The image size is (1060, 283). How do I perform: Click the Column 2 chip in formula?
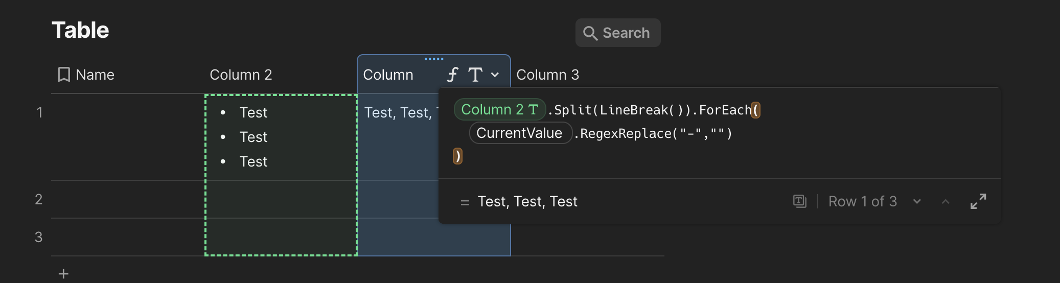(x=499, y=109)
